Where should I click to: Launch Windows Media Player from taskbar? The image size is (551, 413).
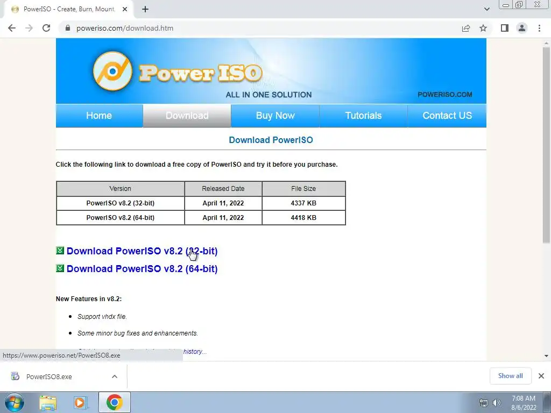(81, 403)
